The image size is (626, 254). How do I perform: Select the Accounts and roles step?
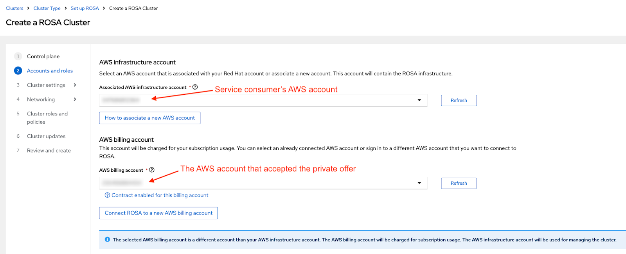pos(50,71)
